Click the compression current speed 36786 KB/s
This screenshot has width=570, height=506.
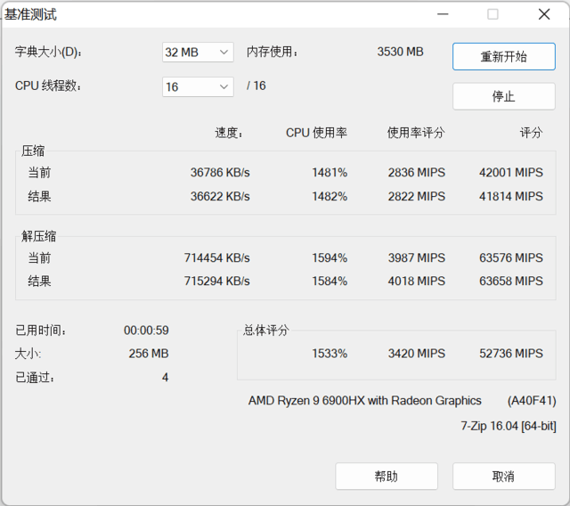[220, 172]
